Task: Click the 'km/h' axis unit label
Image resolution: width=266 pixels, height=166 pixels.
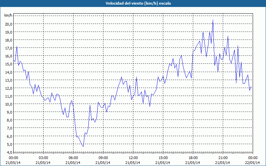Action: (x=8, y=16)
